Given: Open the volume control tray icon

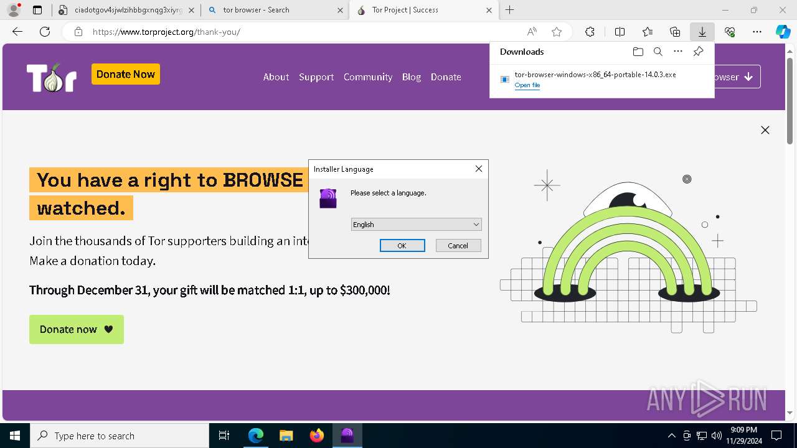Looking at the screenshot, I should pos(717,436).
